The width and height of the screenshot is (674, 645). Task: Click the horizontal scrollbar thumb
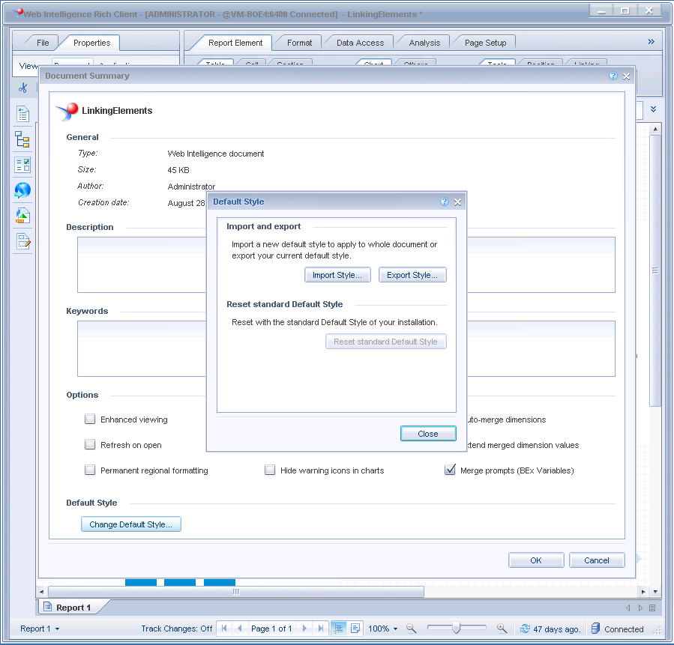pyautogui.click(x=236, y=592)
